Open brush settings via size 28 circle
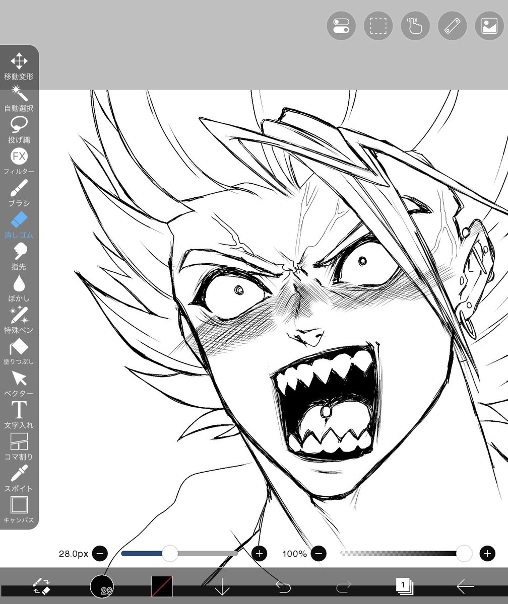This screenshot has height=604, width=508. click(102, 586)
